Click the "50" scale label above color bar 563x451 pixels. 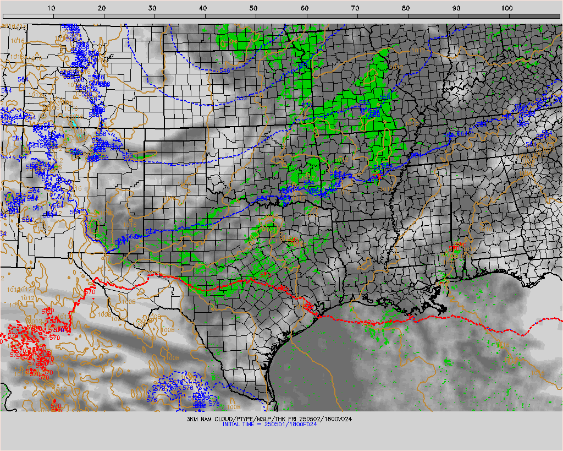253,8
